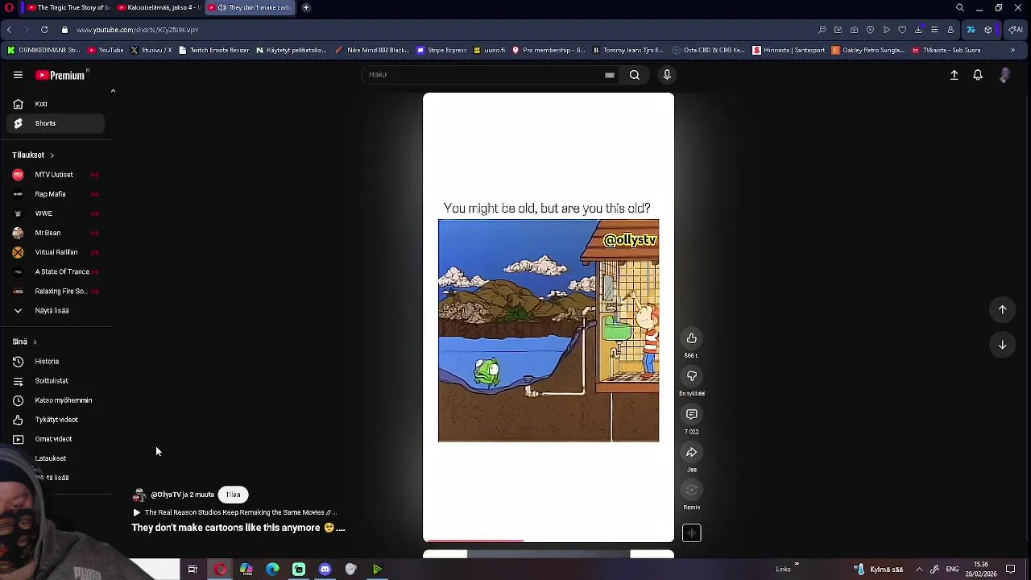Like the Short with thumbs up

pos(692,338)
